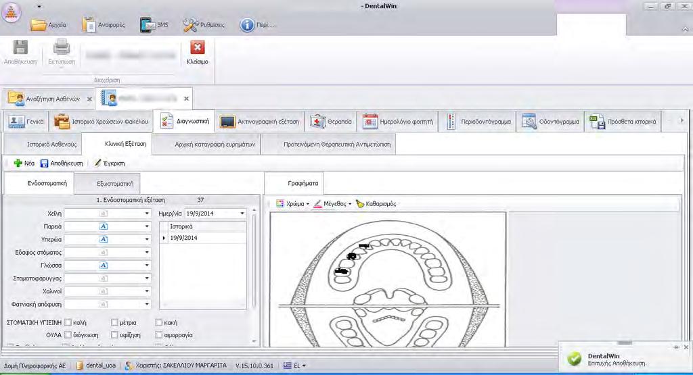Open the Οδοντόγραμμα tab
The width and height of the screenshot is (693, 375).
click(x=550, y=122)
